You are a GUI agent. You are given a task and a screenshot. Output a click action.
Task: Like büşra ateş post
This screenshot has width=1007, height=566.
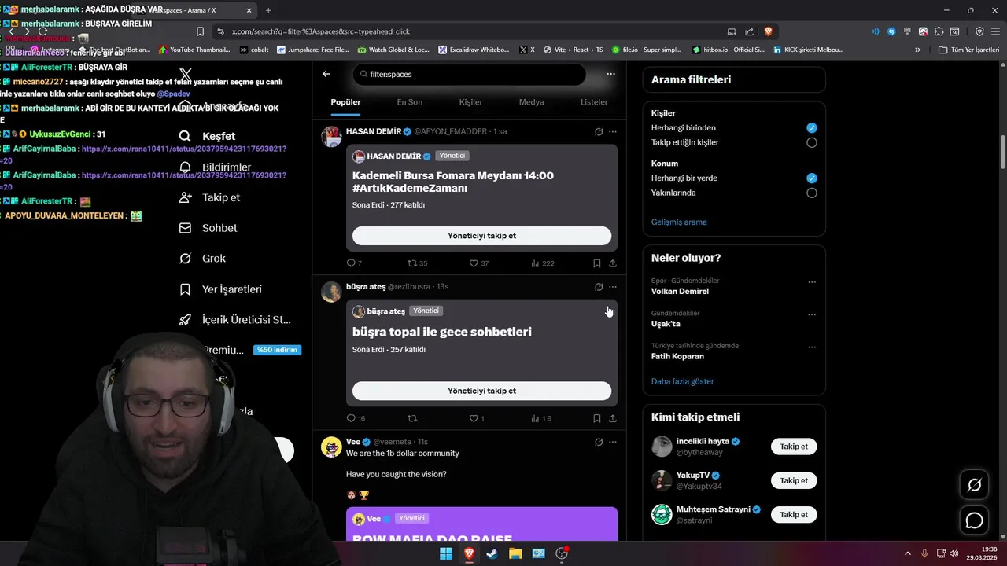pos(477,418)
